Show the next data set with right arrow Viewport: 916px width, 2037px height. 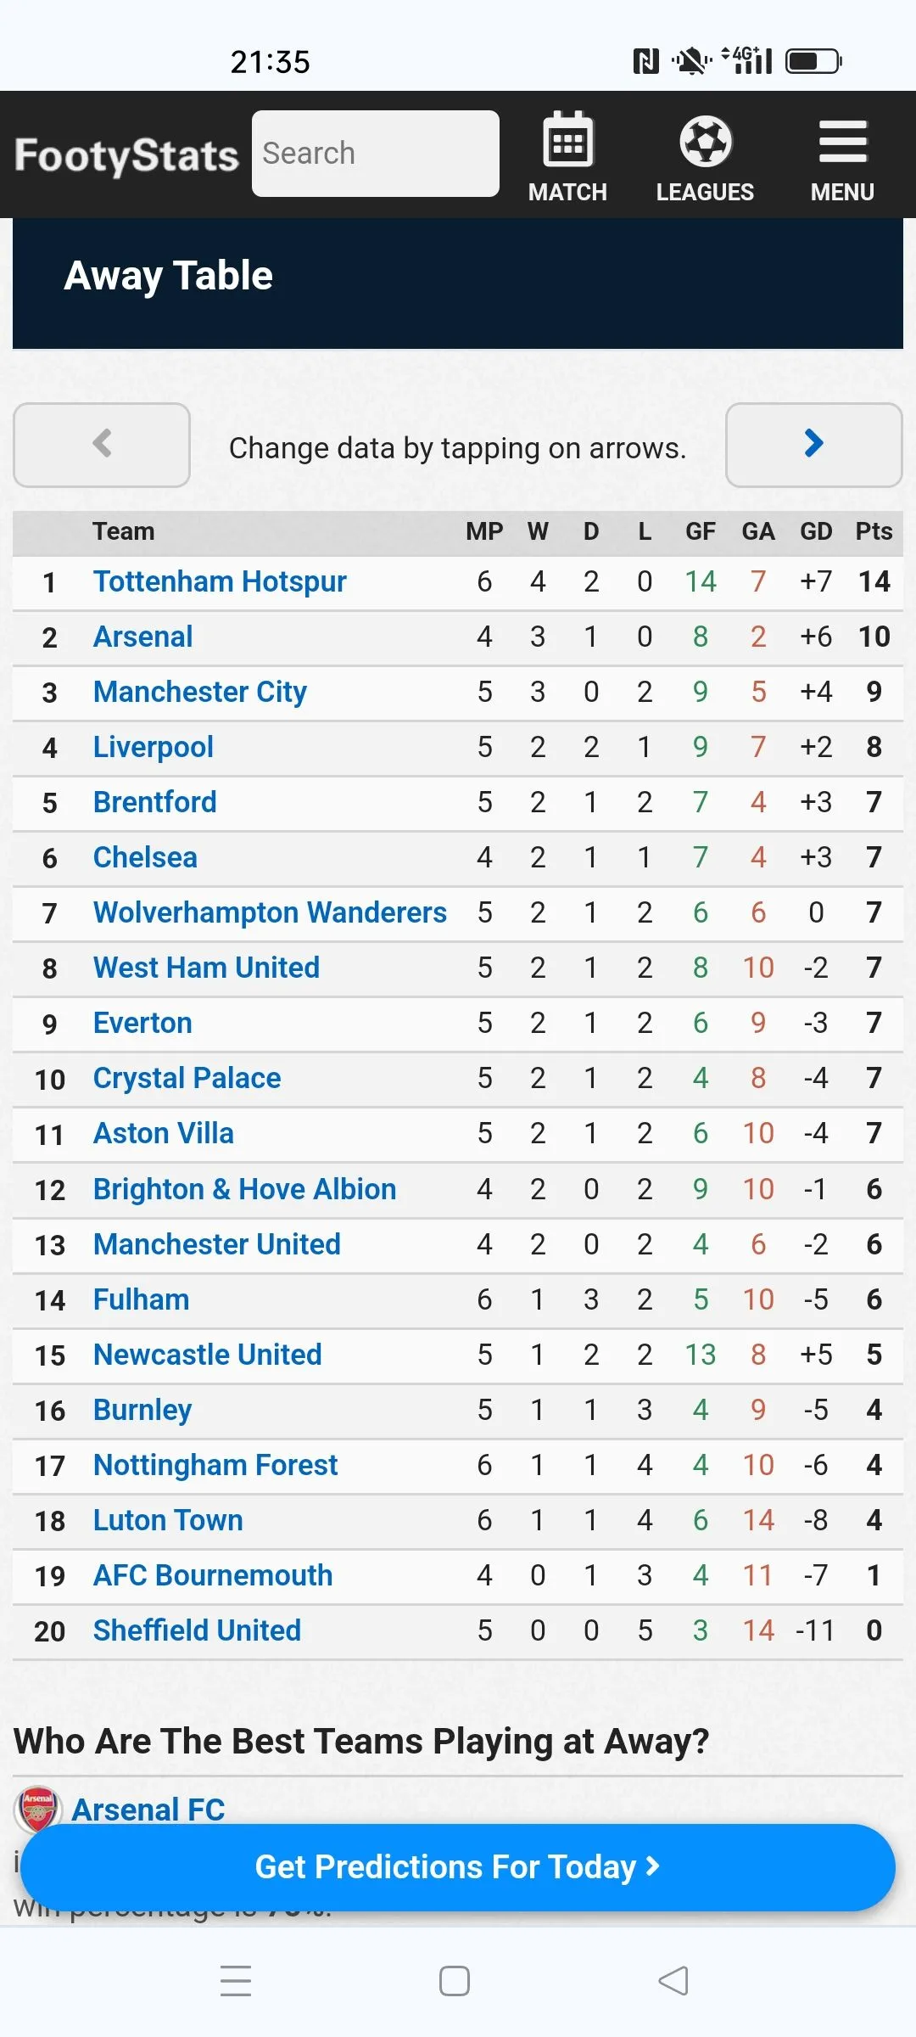[814, 445]
